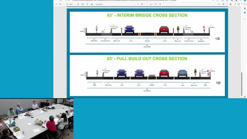Viewport: 247px width, 139px height.
Task: Zoom in with the plus button
Action: click(138, 4)
